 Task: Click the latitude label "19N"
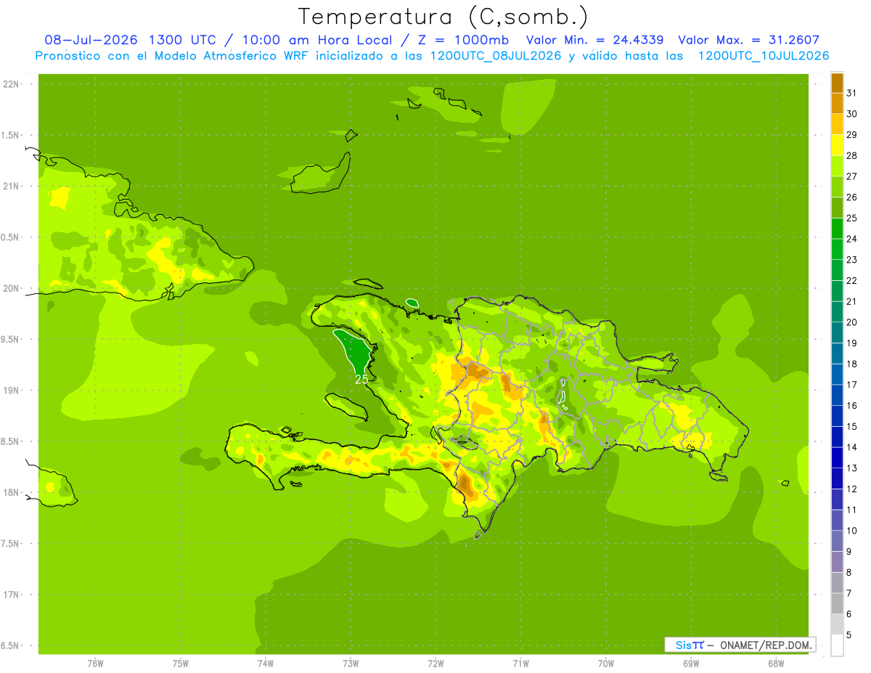coord(11,391)
